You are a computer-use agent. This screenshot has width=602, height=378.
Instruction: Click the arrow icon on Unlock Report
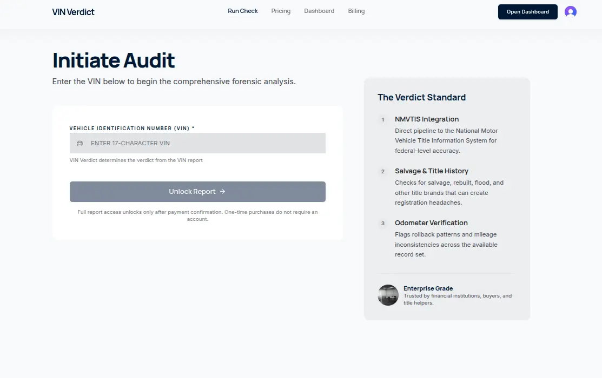coord(222,191)
